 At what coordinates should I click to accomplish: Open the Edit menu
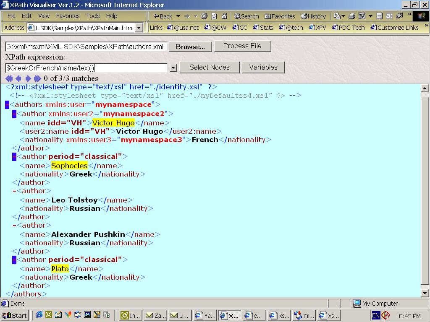[26, 16]
